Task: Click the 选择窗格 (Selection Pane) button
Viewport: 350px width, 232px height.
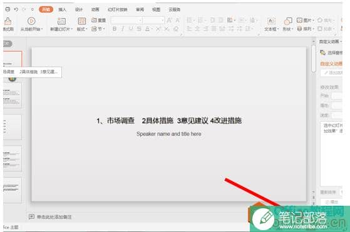Action: 331,53
